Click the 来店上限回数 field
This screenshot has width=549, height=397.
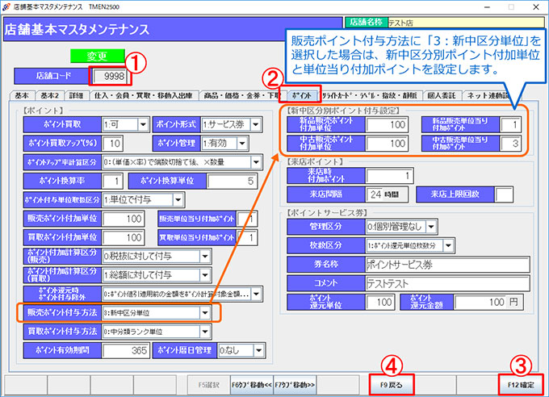click(504, 194)
